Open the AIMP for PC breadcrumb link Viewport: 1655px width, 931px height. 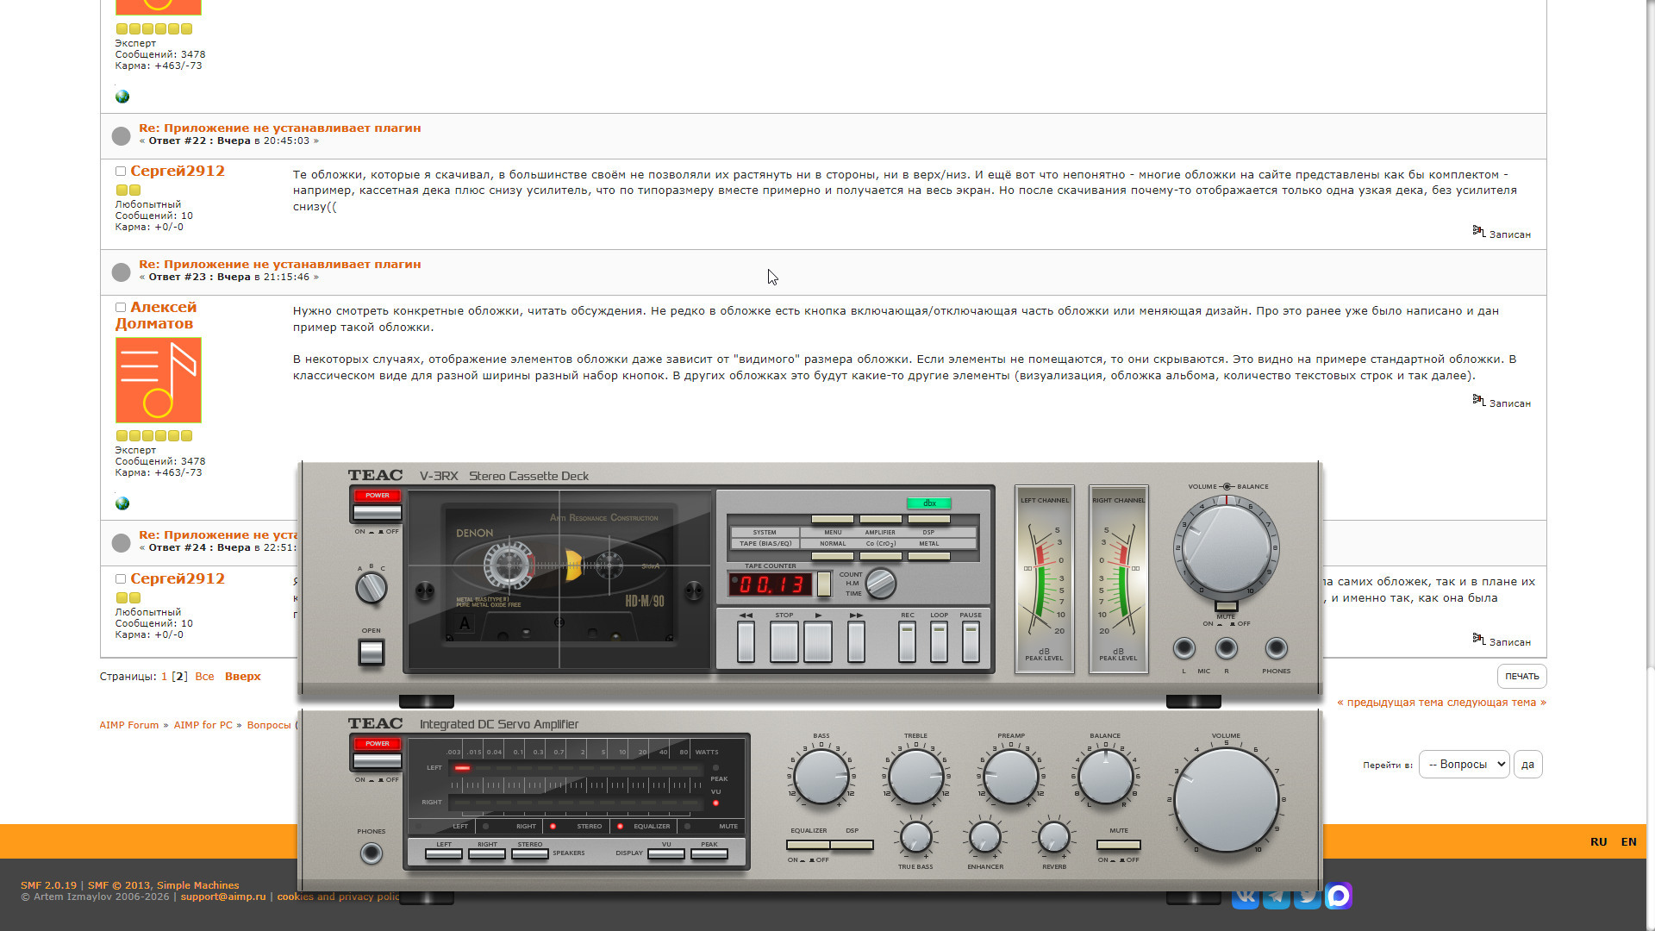(203, 726)
